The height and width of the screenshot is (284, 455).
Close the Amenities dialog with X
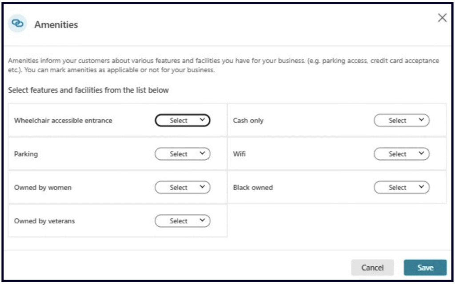(442, 18)
